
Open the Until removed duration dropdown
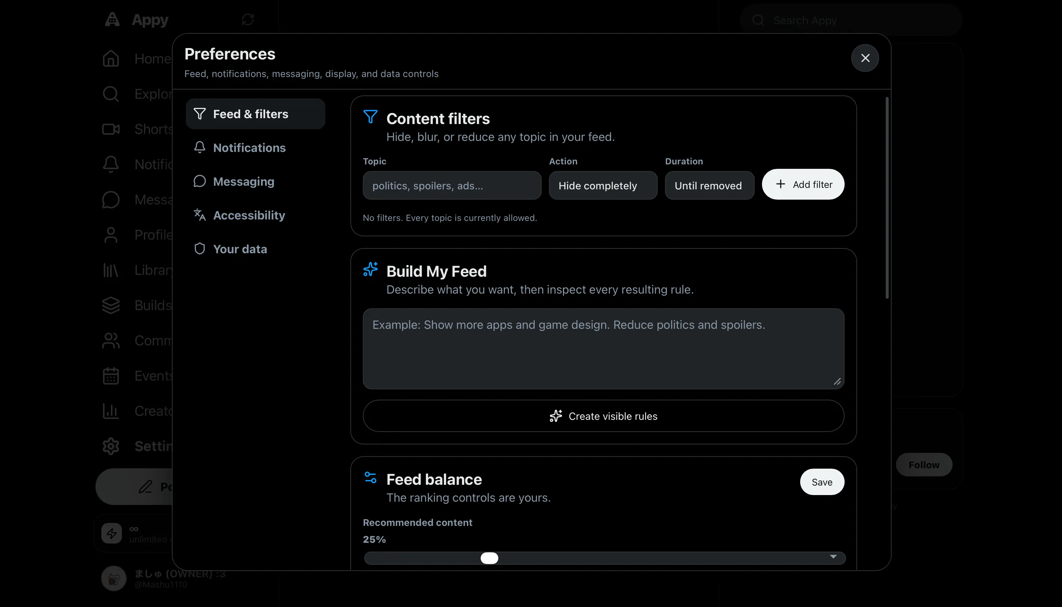click(709, 186)
